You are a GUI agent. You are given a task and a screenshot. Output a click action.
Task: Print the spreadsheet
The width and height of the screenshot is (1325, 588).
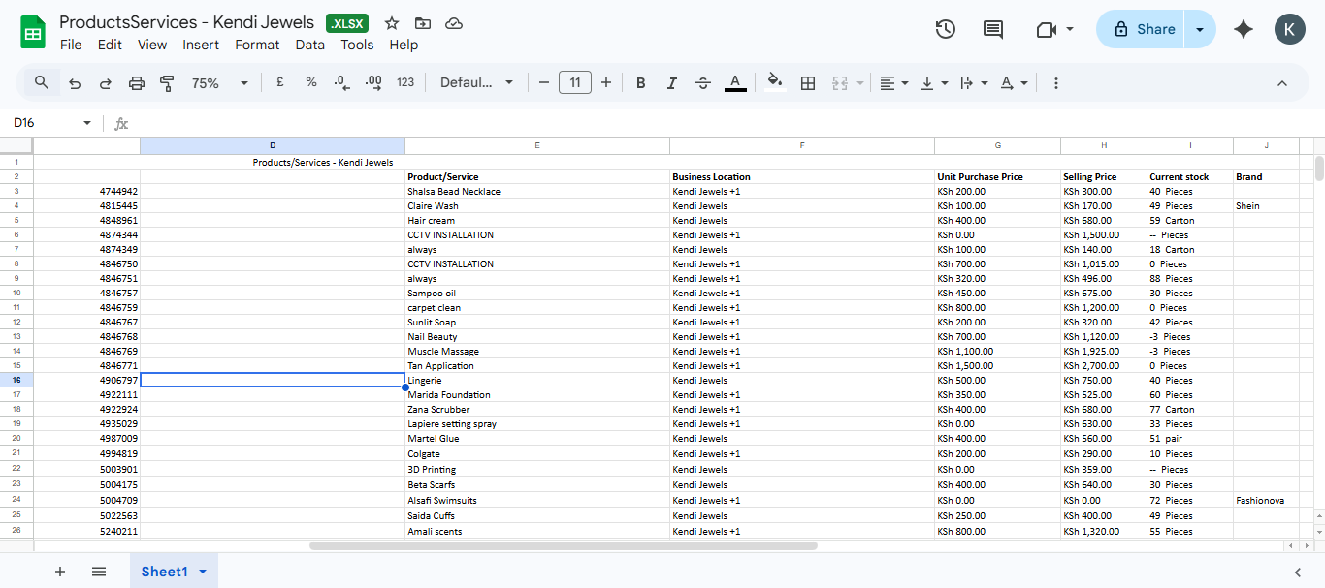137,83
